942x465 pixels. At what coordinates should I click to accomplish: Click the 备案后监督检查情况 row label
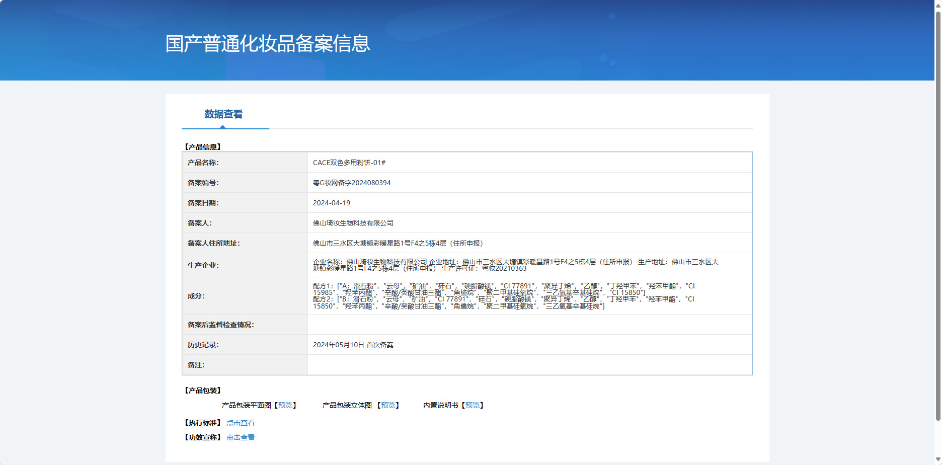point(221,325)
